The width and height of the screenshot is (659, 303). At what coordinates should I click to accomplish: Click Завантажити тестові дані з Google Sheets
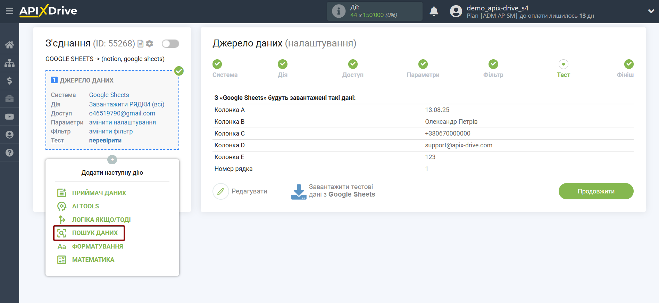pyautogui.click(x=342, y=191)
